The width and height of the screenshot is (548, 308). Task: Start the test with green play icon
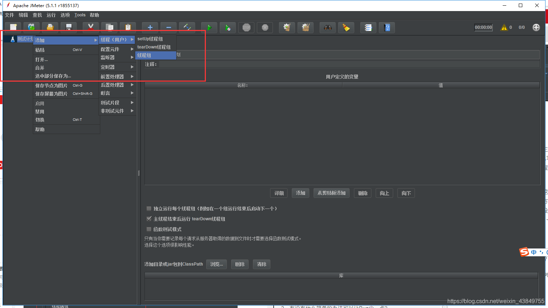click(209, 27)
